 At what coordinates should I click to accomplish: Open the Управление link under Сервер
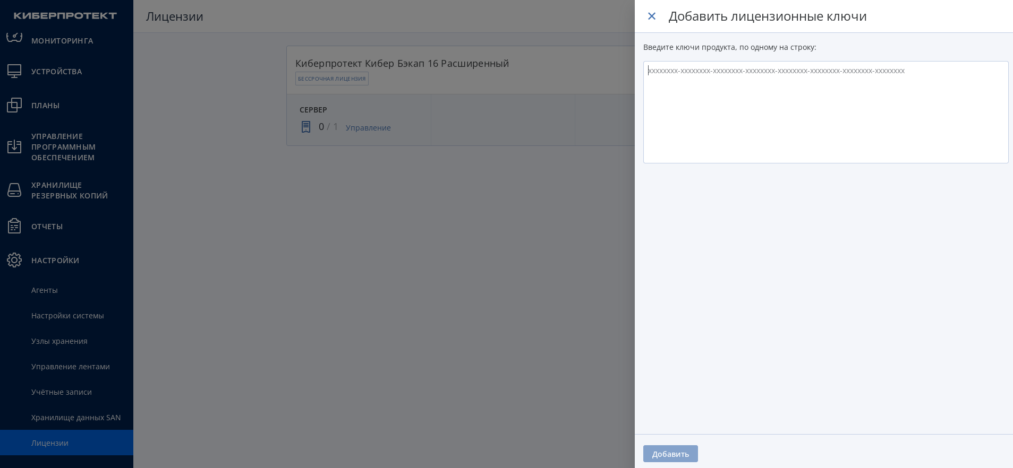[x=368, y=128]
